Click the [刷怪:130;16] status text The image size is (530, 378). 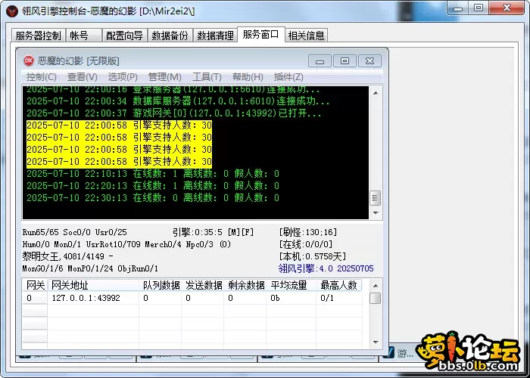click(308, 232)
